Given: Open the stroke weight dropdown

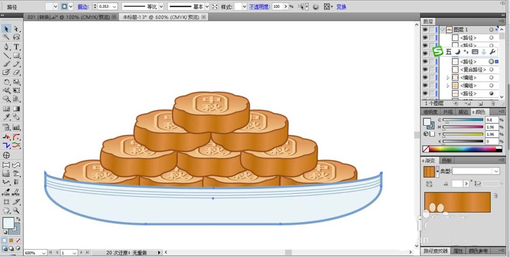Looking at the screenshot, I should click(114, 7).
